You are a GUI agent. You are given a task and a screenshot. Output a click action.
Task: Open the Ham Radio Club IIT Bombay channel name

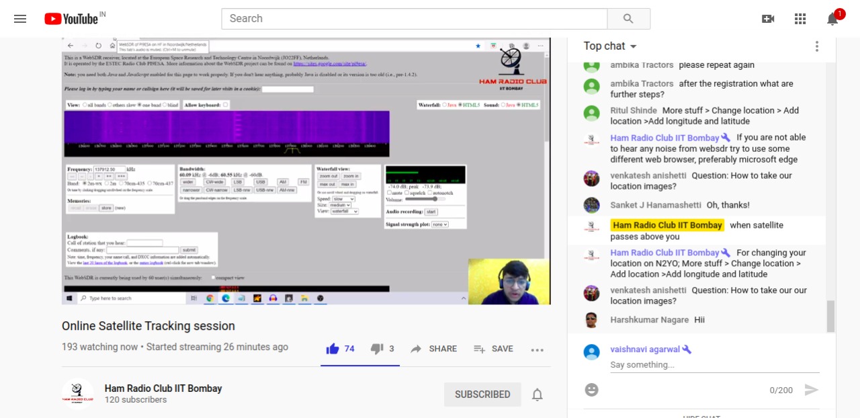coord(163,388)
